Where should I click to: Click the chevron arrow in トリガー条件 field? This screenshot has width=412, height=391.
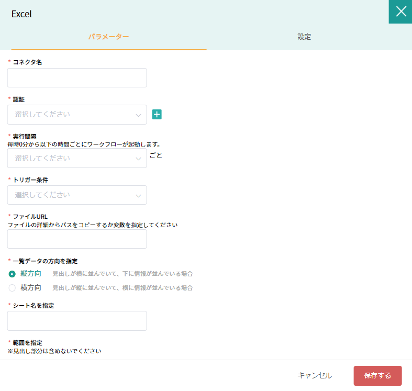pyautogui.click(x=138, y=196)
